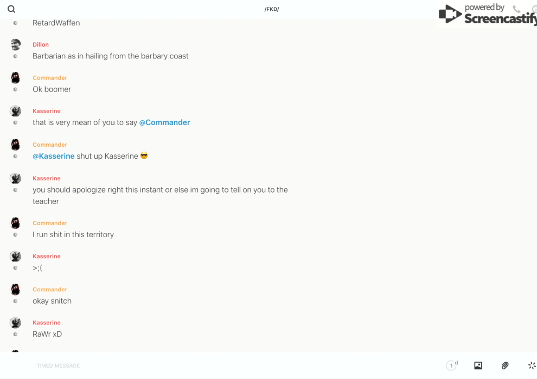
Task: Open the /FKD/ room title
Action: tap(272, 9)
